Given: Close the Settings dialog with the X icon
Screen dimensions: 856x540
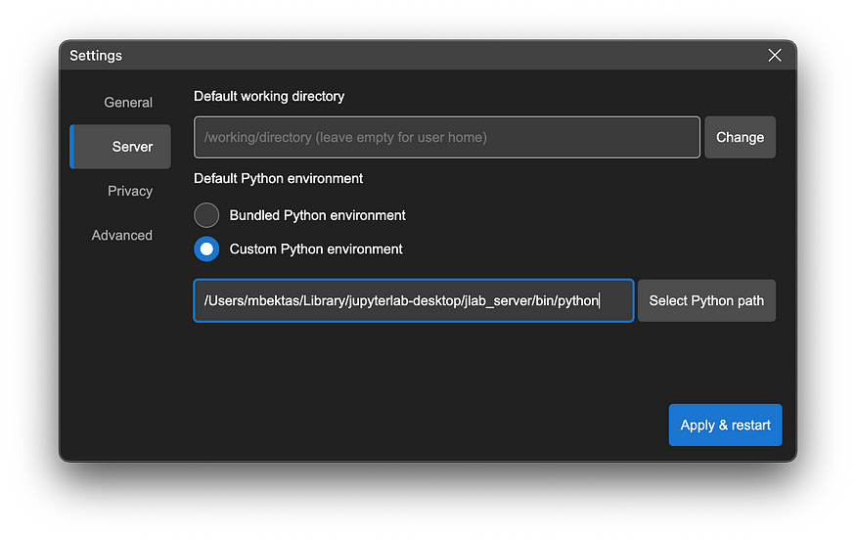Looking at the screenshot, I should pyautogui.click(x=774, y=55).
